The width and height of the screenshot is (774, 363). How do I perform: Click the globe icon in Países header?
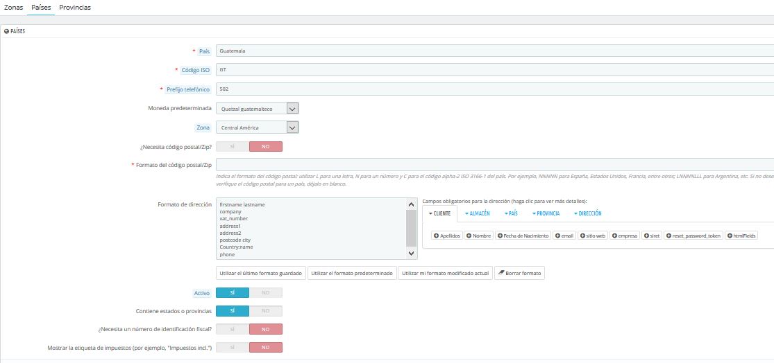6,31
